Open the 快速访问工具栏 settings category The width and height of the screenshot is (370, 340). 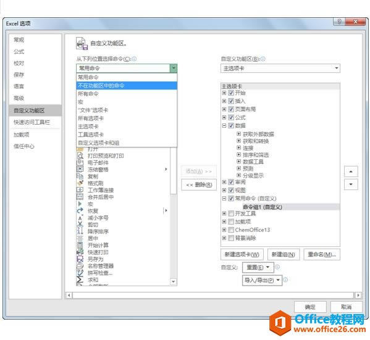(x=32, y=122)
